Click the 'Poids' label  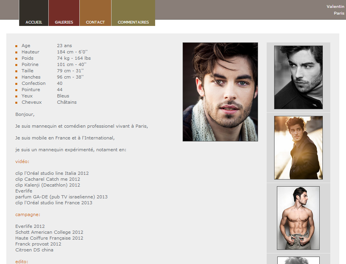pos(27,58)
